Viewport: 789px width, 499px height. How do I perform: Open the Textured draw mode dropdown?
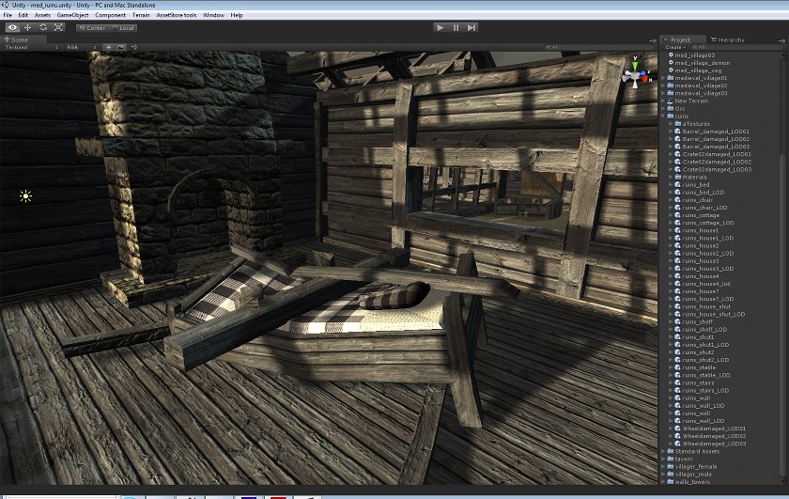click(x=31, y=47)
